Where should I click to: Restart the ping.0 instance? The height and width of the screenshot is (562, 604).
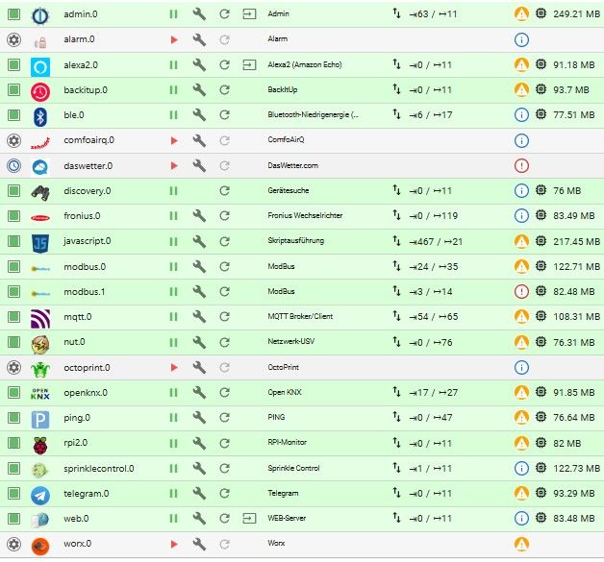tap(224, 417)
